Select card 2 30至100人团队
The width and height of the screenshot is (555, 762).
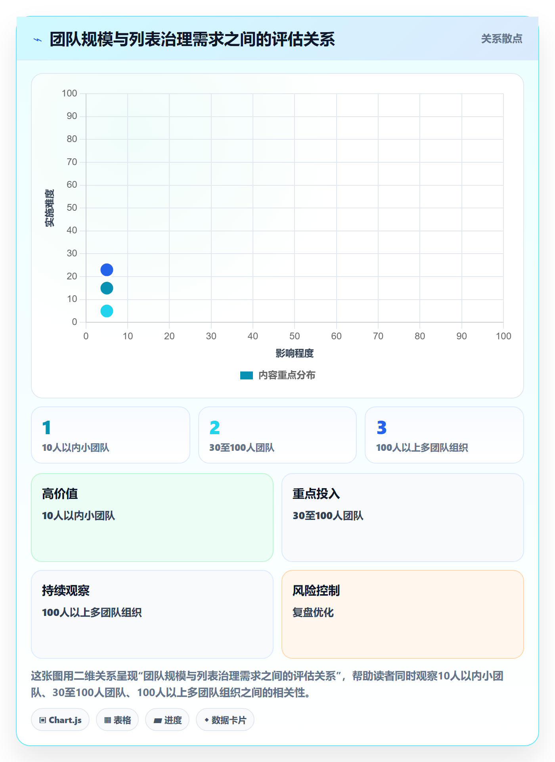coord(277,435)
